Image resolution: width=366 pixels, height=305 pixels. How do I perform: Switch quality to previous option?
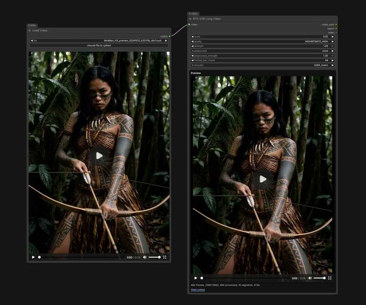(x=192, y=42)
